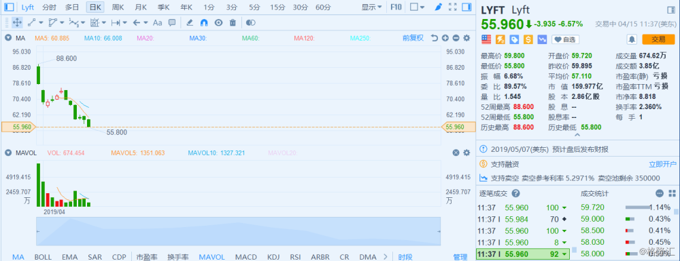Click 立即开户 open account link
680x261 pixels.
[662, 164]
